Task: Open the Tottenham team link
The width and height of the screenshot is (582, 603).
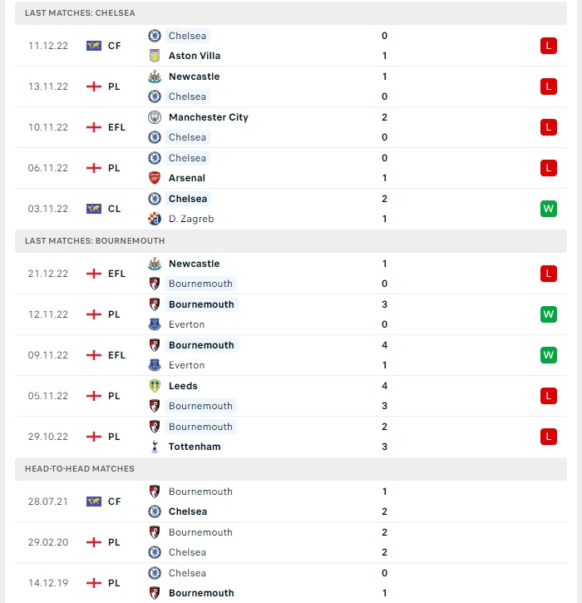Action: [195, 447]
